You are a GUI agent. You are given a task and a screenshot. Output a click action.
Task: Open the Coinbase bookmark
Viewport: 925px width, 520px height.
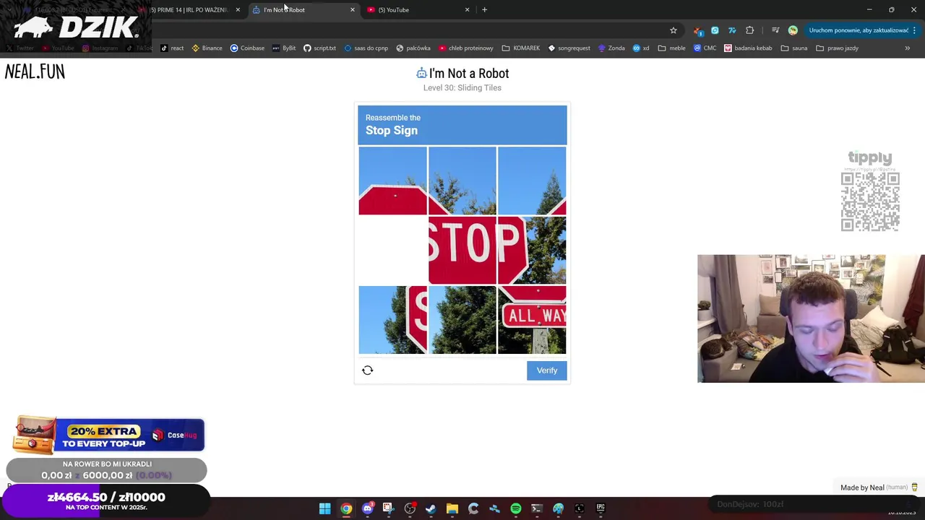pyautogui.click(x=247, y=48)
